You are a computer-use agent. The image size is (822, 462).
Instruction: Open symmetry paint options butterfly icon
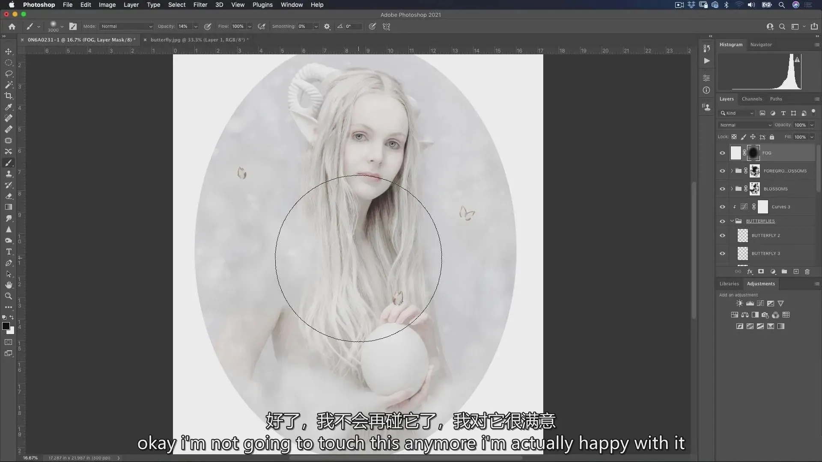click(x=387, y=27)
